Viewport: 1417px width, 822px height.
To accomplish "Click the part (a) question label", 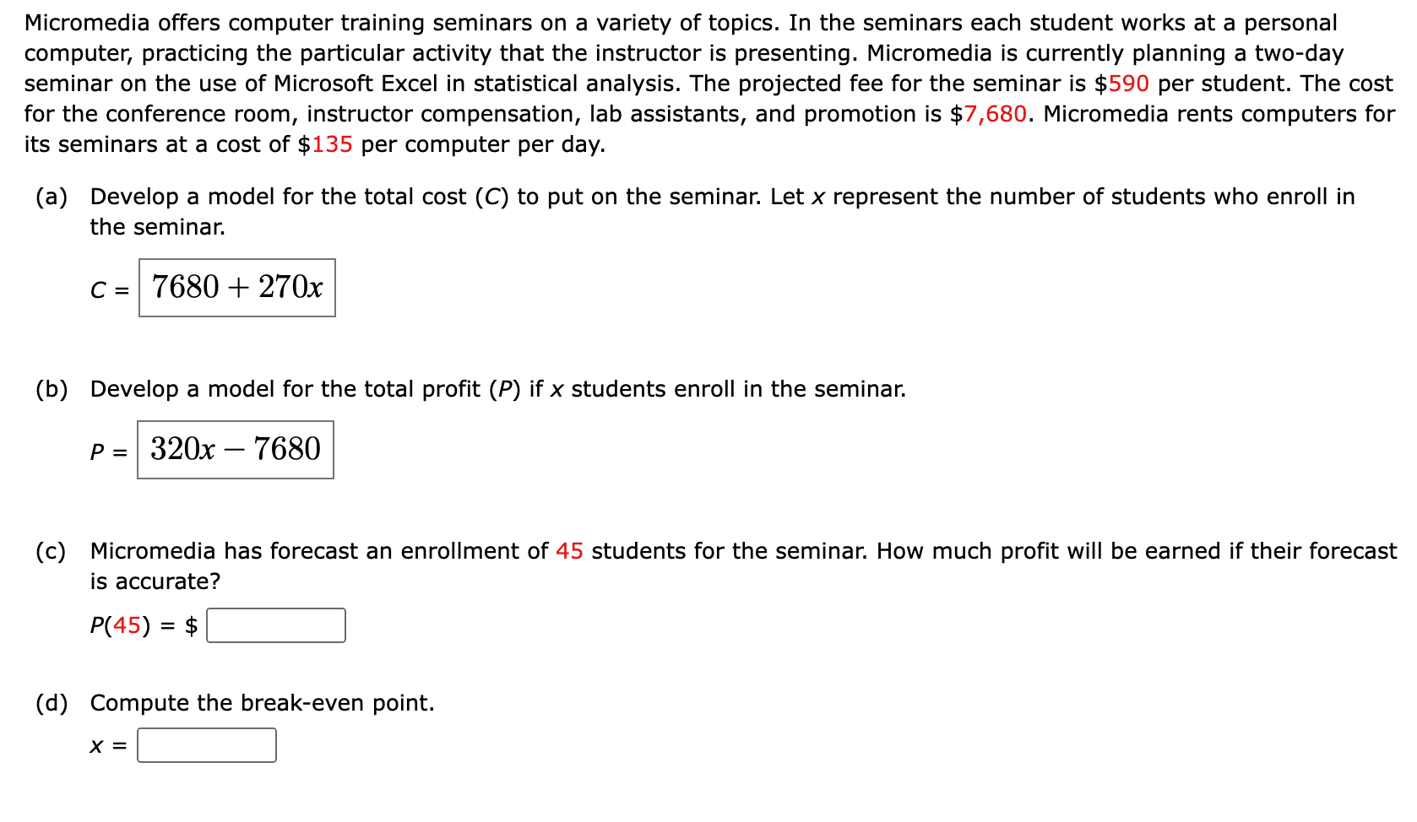I will (51, 196).
